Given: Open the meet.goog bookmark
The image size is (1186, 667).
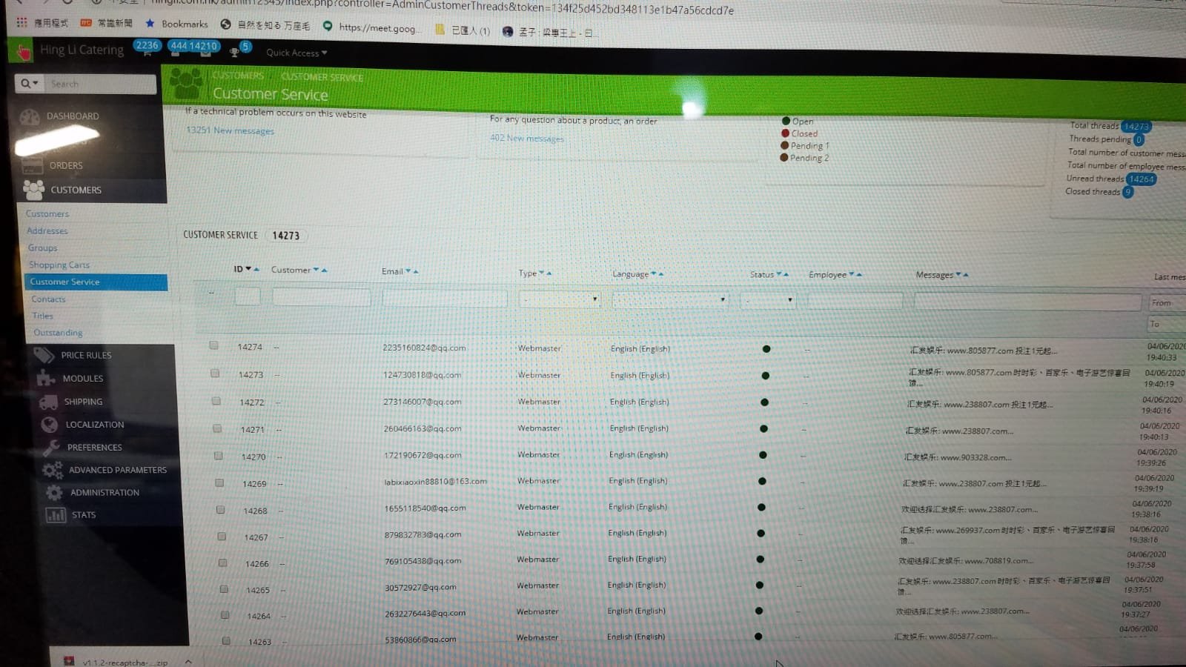Looking at the screenshot, I should coord(372,27).
